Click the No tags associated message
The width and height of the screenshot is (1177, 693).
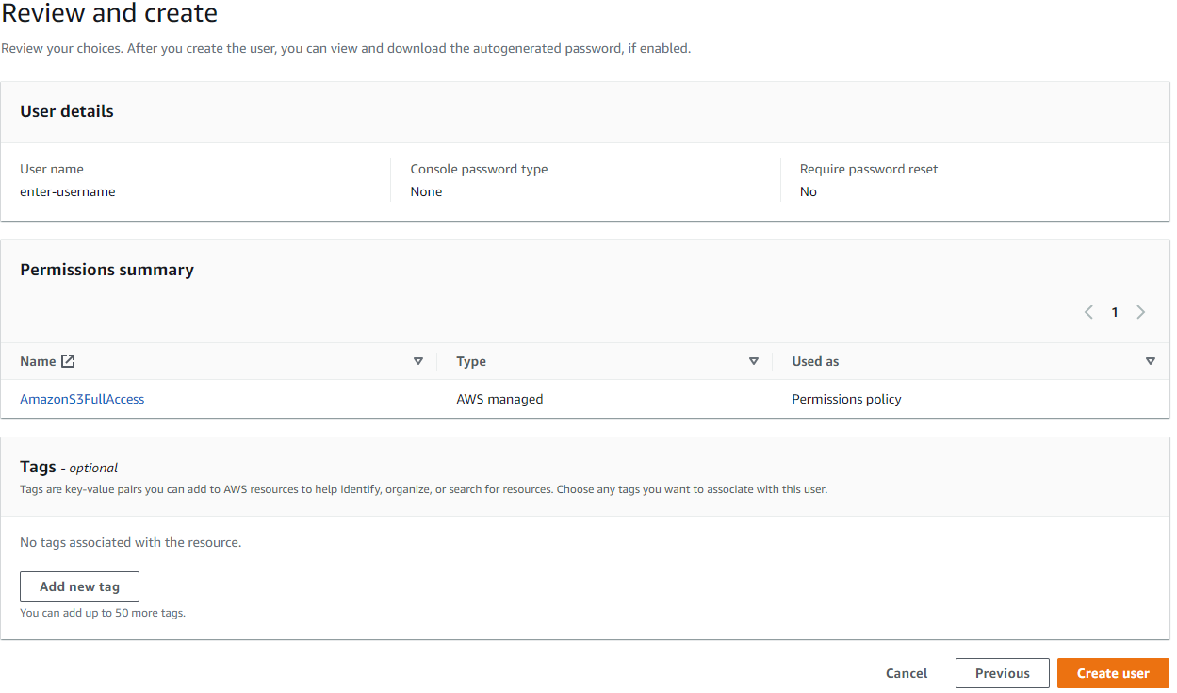(130, 543)
